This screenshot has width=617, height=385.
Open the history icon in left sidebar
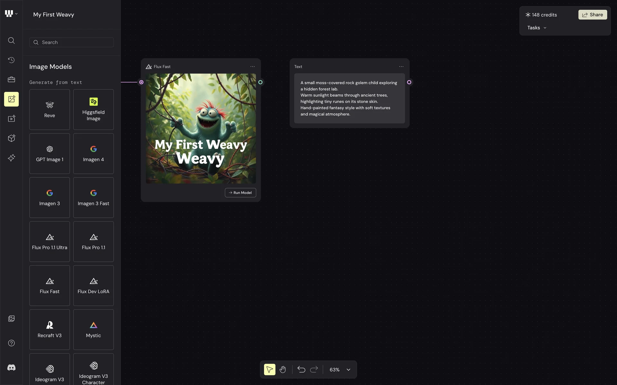point(11,60)
